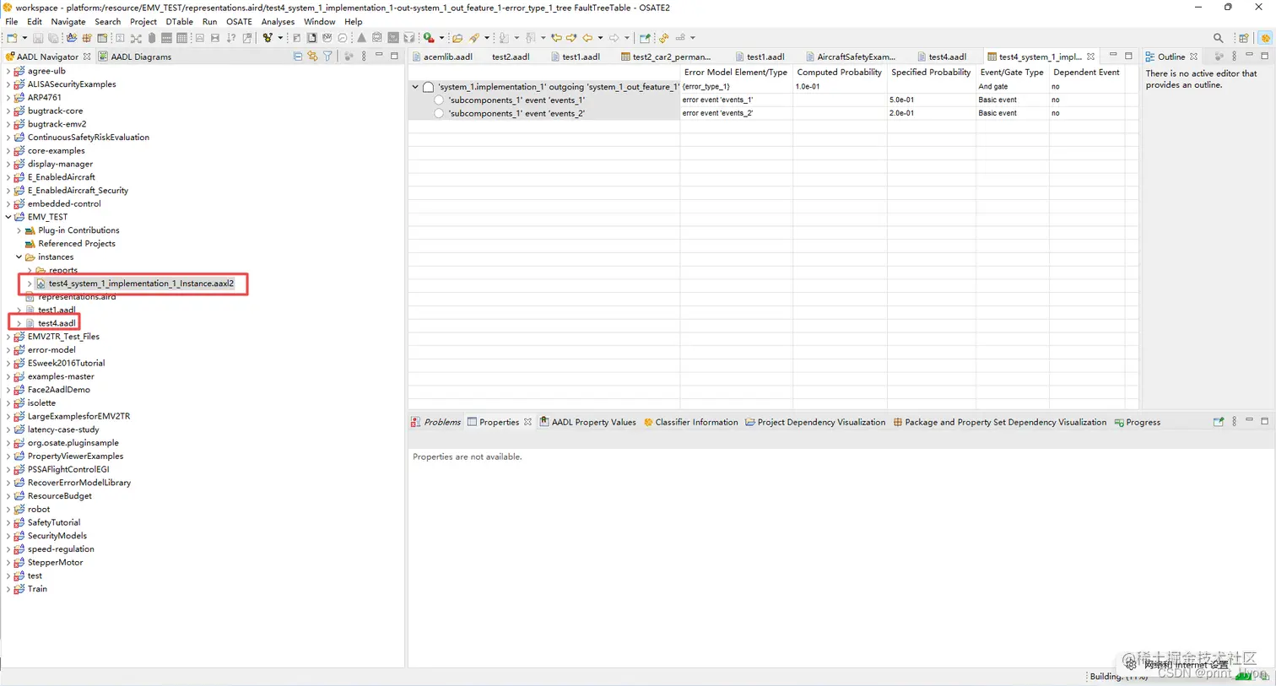The image size is (1276, 686).
Task: Open the Properties panel view menu (three dots)
Action: click(x=1234, y=422)
